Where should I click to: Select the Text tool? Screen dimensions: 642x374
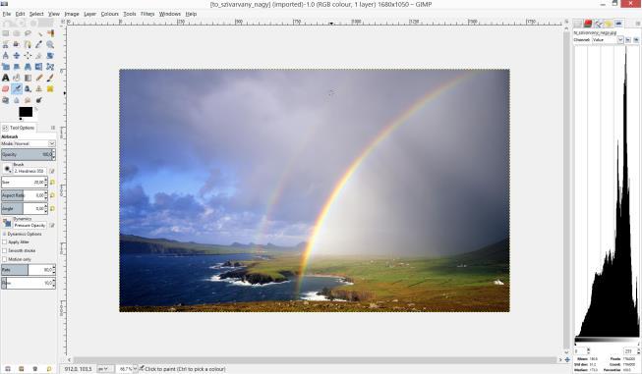coord(5,78)
